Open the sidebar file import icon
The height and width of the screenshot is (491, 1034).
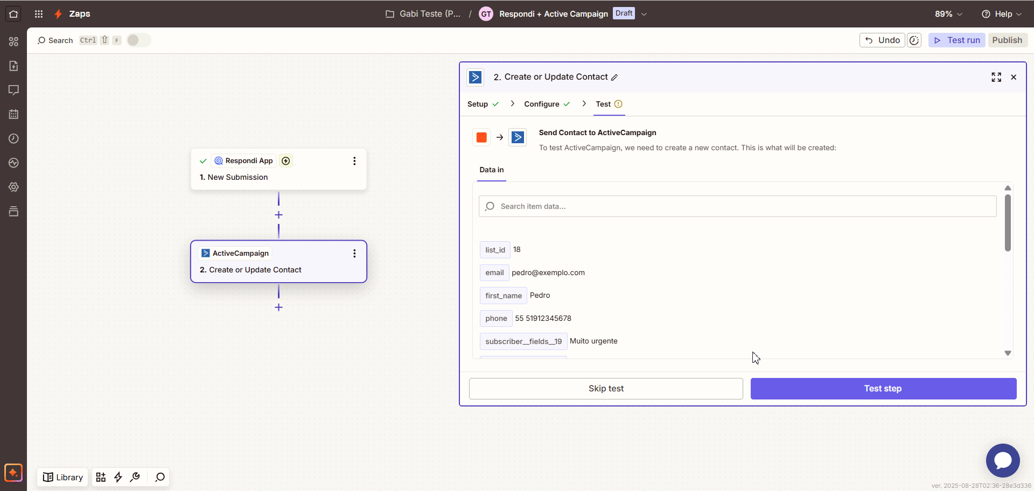(13, 66)
